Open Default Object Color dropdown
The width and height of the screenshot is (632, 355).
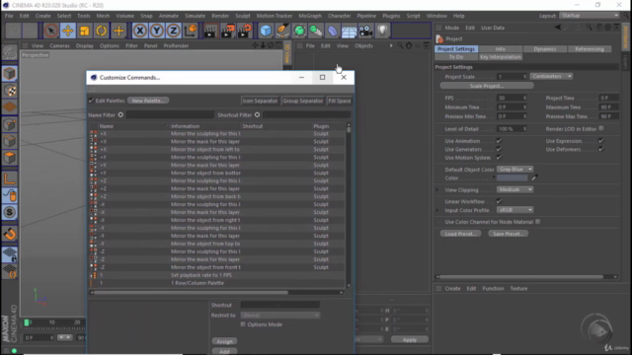[514, 170]
